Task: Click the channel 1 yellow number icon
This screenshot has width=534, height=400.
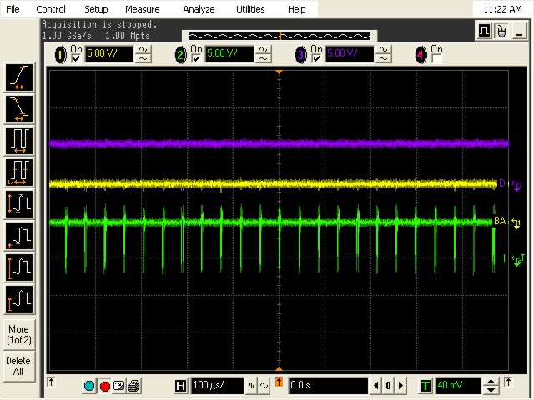Action: (60, 55)
